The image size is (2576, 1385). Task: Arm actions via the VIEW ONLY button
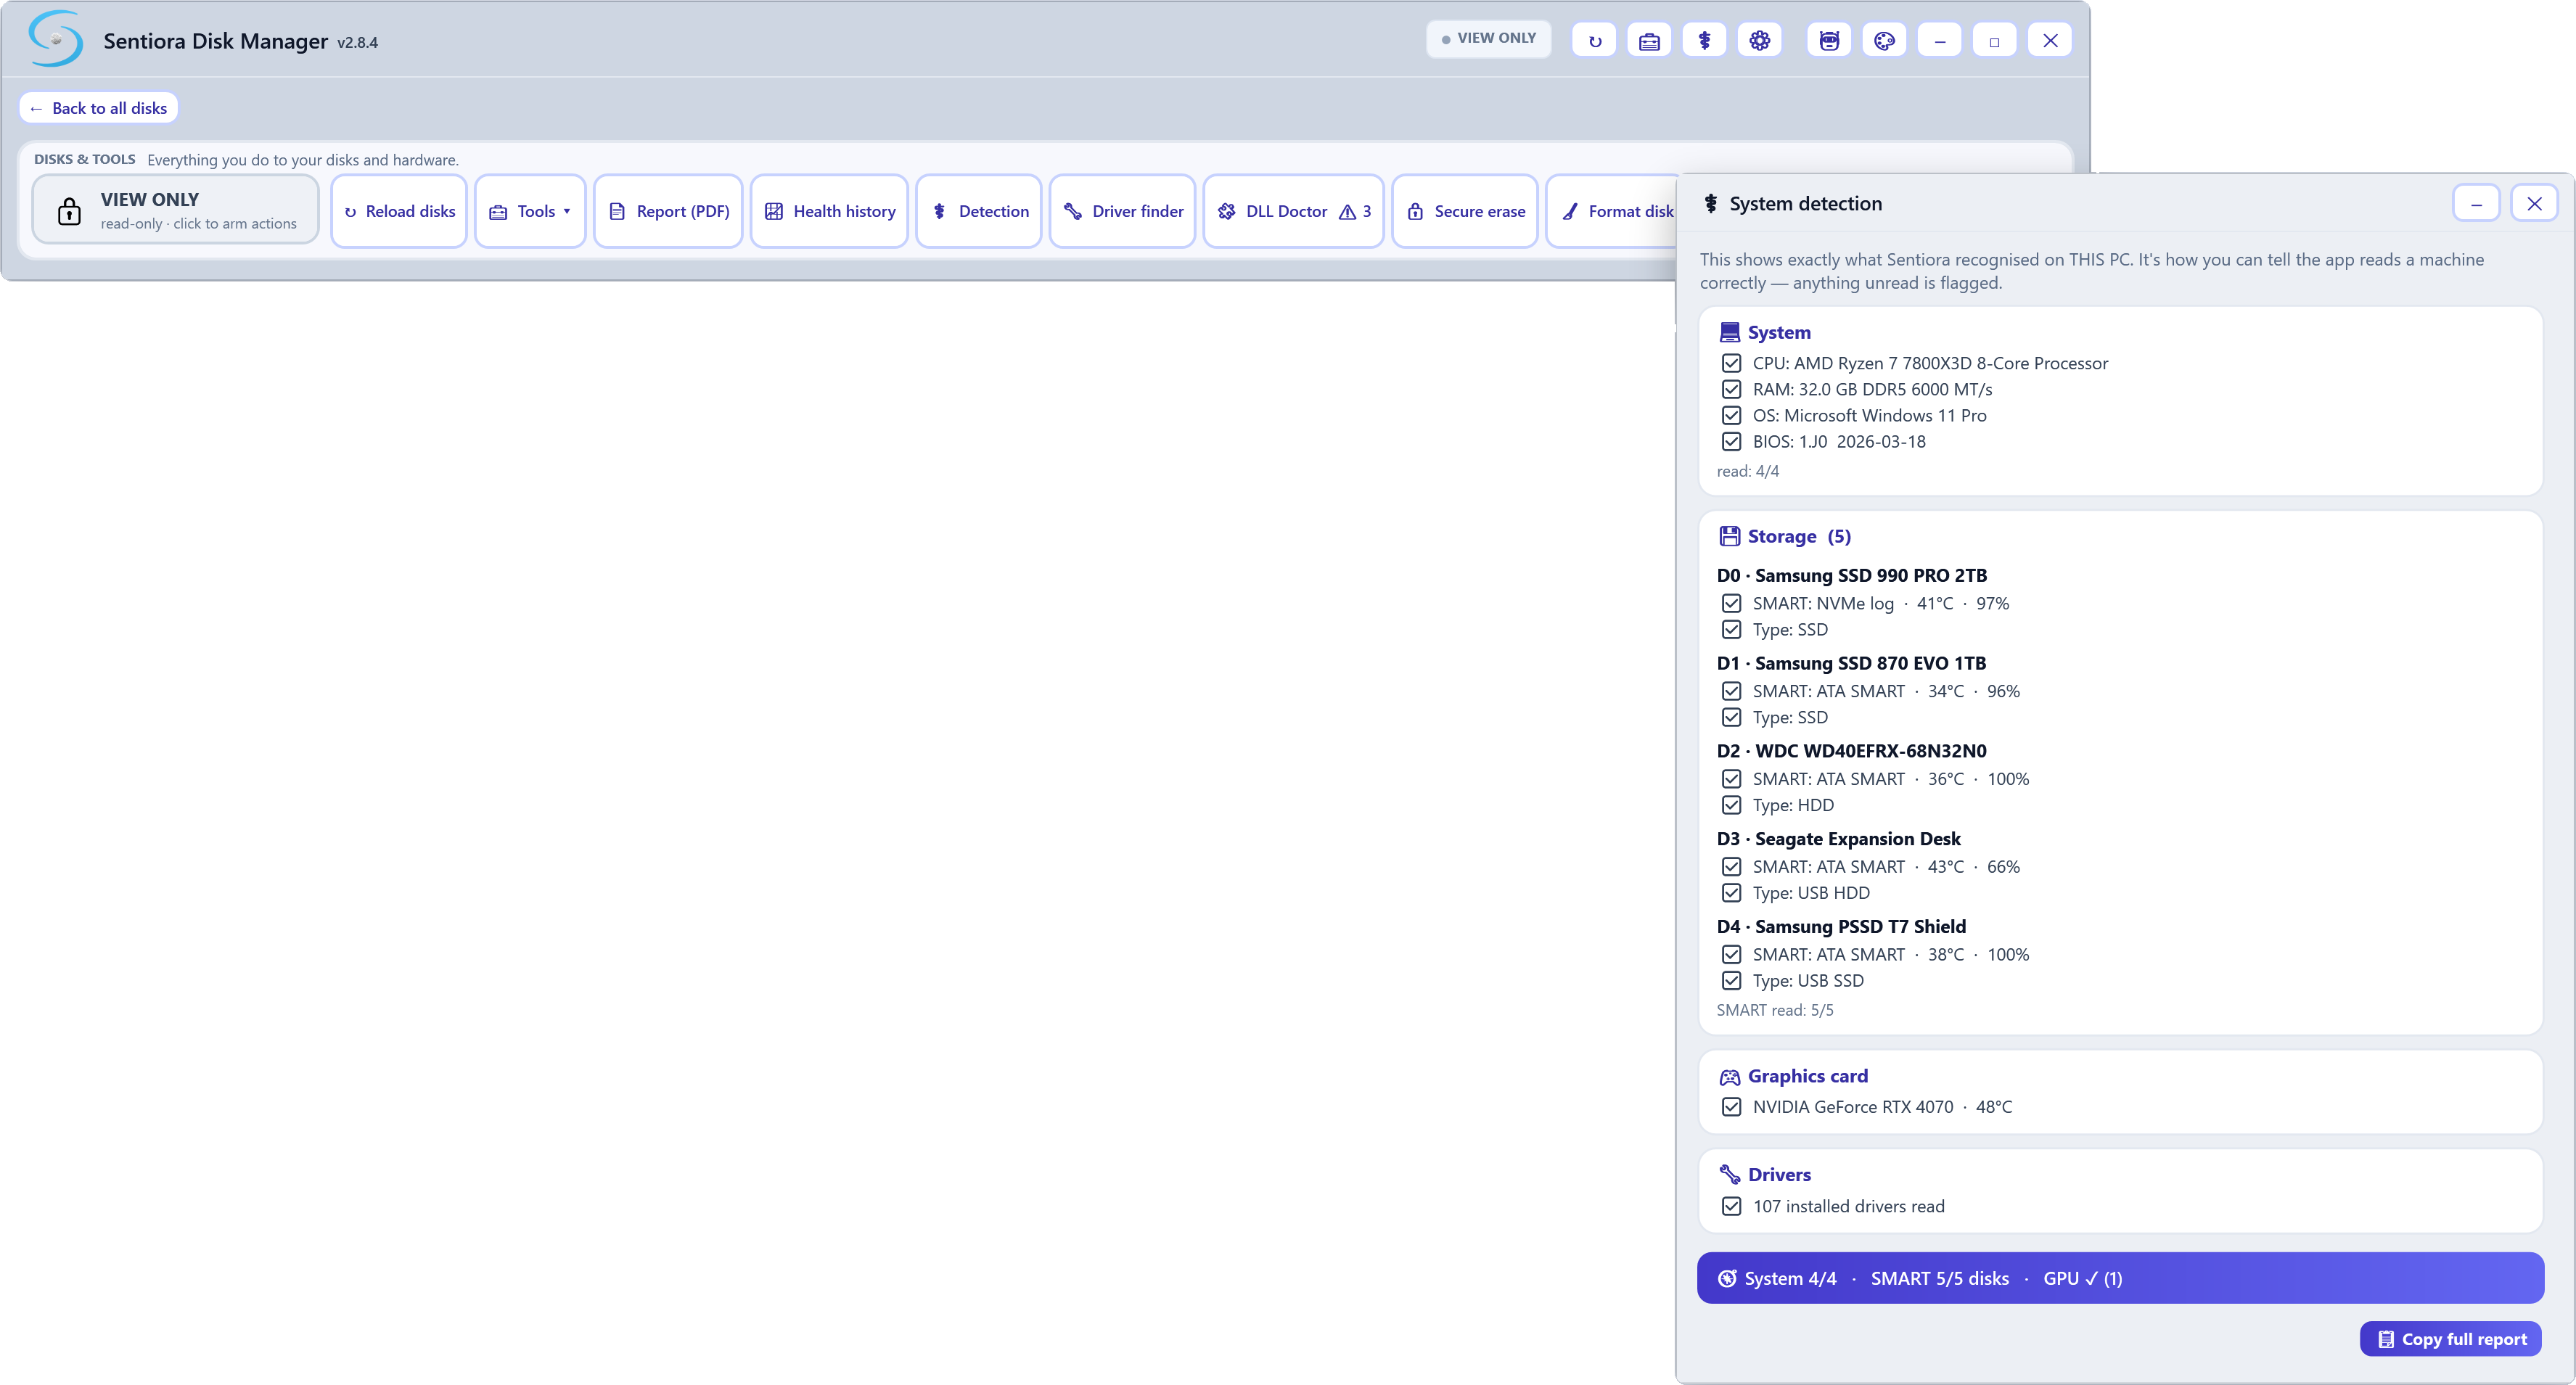pos(176,210)
